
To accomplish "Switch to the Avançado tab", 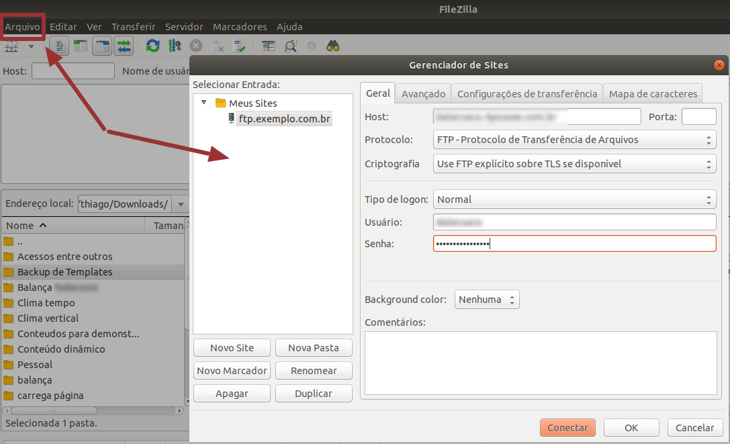I will point(423,93).
